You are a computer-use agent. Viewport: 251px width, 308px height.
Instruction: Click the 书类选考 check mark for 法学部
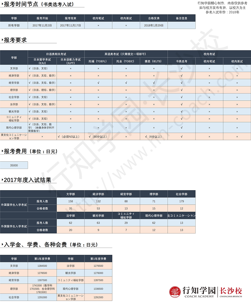181,104
